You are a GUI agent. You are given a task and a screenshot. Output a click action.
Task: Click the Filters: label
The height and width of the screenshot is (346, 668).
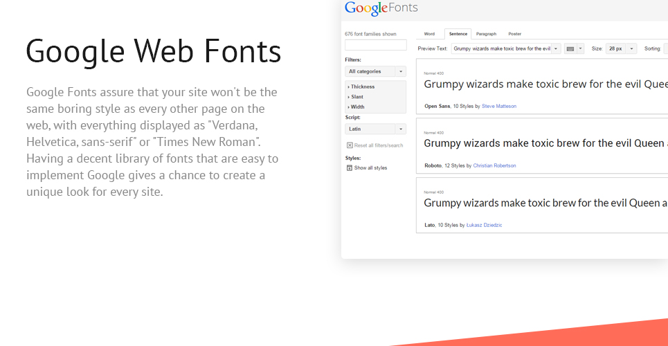coord(353,60)
